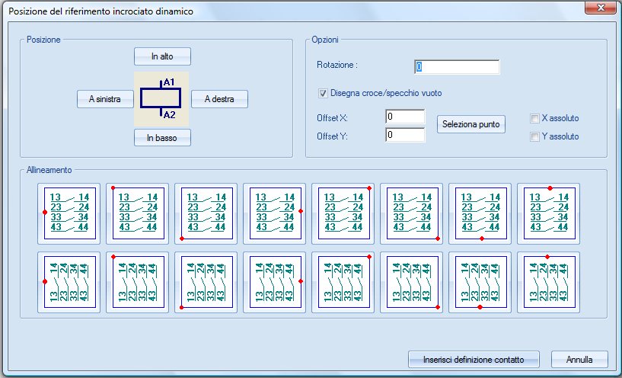This screenshot has height=378, width=622.
Task: Select horizontal alignment with bottom-right anchor point
Action: point(412,213)
